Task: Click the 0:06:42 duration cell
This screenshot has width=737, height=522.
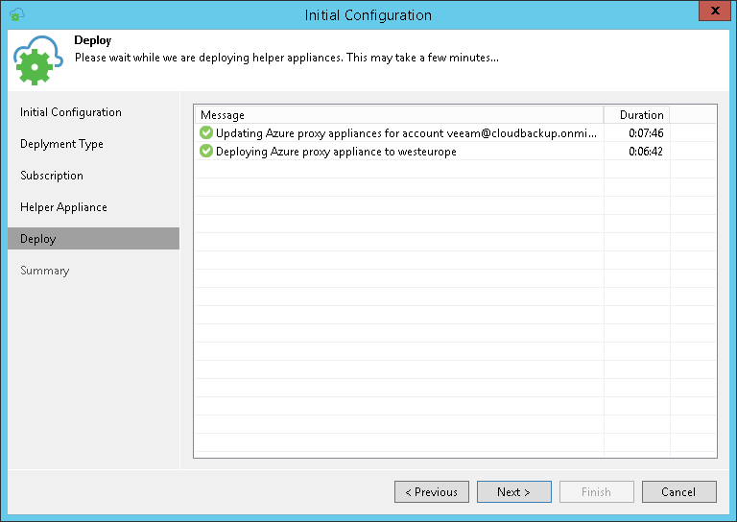Action: pos(646,152)
